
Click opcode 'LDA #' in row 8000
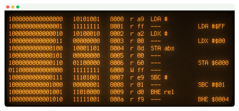pos(159,19)
